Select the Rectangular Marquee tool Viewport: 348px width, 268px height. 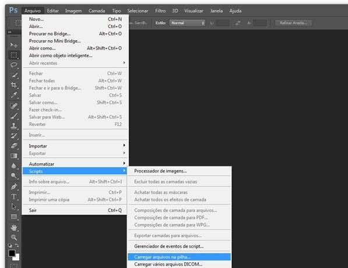[x=14, y=55]
